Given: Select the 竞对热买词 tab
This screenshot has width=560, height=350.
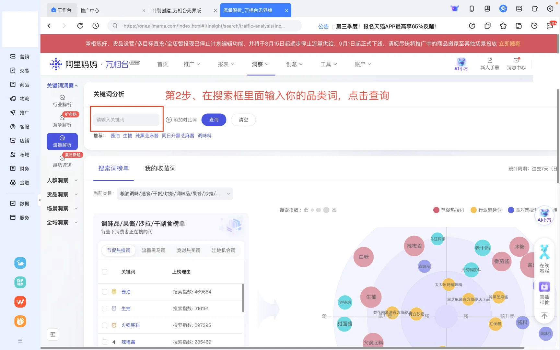Looking at the screenshot, I should (188, 250).
